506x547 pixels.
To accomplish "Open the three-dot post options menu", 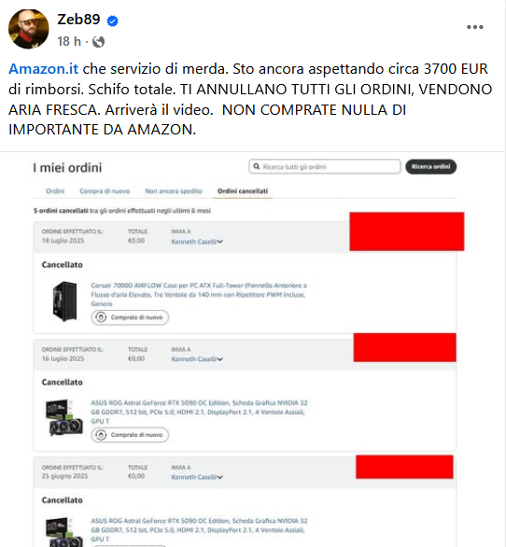I will [x=475, y=27].
